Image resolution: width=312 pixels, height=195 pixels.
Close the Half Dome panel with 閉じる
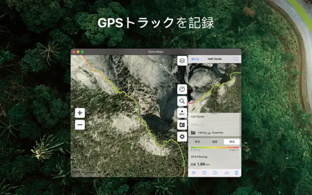195,59
